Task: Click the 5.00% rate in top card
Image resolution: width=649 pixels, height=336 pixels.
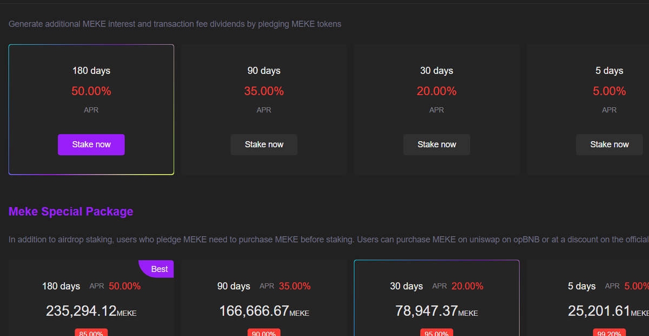Action: pos(610,91)
